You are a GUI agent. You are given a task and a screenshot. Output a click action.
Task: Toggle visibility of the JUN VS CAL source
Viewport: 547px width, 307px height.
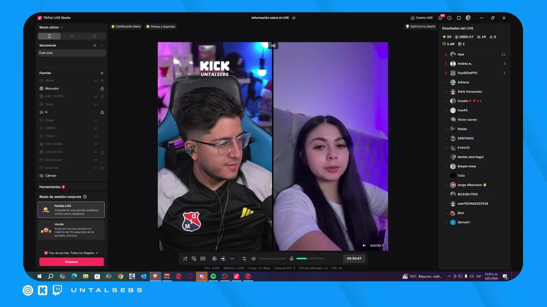[95, 152]
